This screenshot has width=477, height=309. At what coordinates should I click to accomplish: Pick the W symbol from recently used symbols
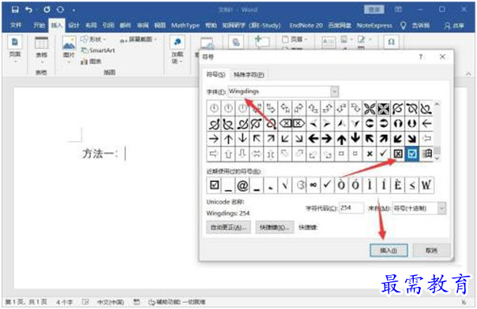point(426,185)
